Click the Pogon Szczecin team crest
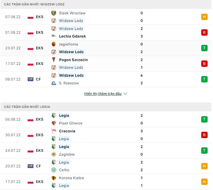213x190 pixels. 53,60
